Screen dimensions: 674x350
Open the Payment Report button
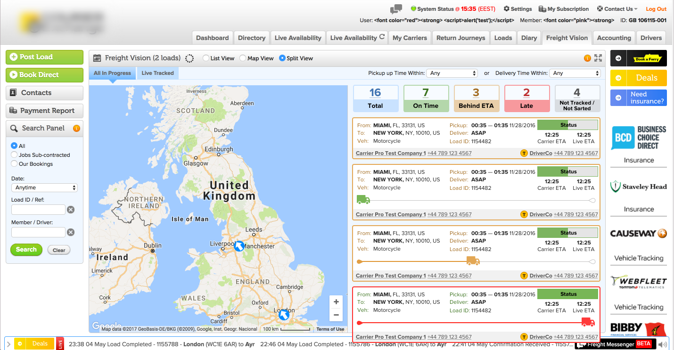coord(44,111)
